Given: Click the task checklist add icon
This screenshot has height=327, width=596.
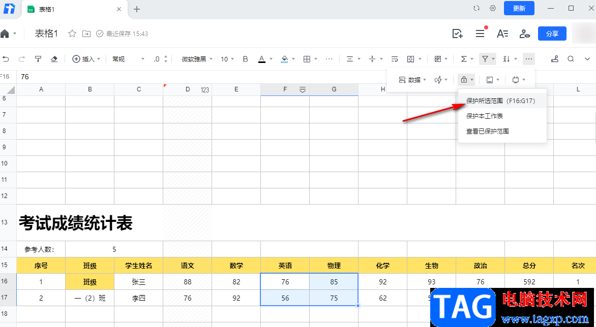Looking at the screenshot, I should click(457, 34).
